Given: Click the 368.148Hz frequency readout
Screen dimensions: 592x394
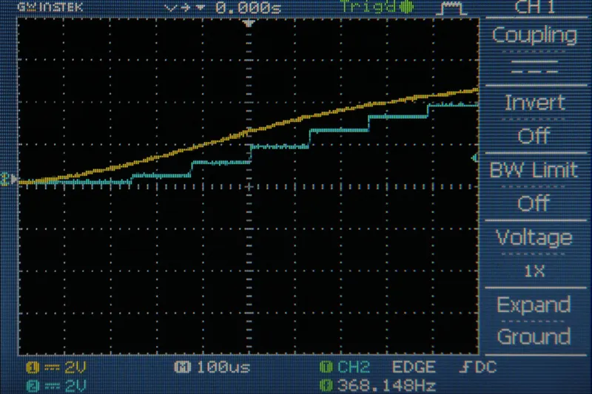Looking at the screenshot, I should point(377,385).
